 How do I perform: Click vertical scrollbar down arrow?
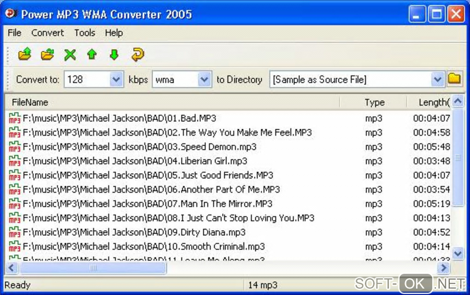pyautogui.click(x=458, y=254)
